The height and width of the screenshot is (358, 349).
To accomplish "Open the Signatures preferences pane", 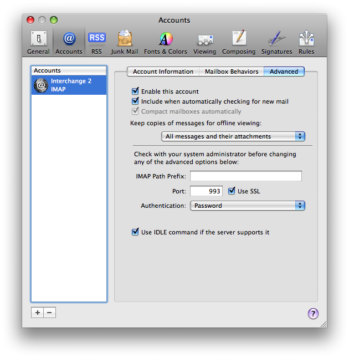I will click(276, 42).
